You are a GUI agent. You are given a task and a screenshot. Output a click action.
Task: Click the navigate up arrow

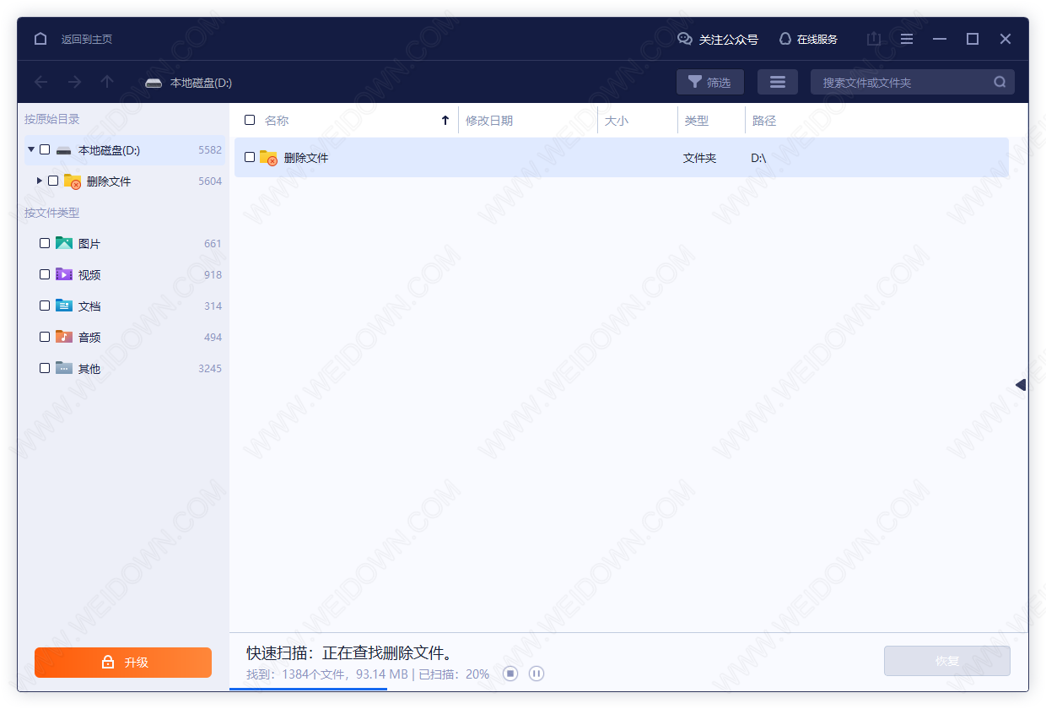pyautogui.click(x=107, y=82)
